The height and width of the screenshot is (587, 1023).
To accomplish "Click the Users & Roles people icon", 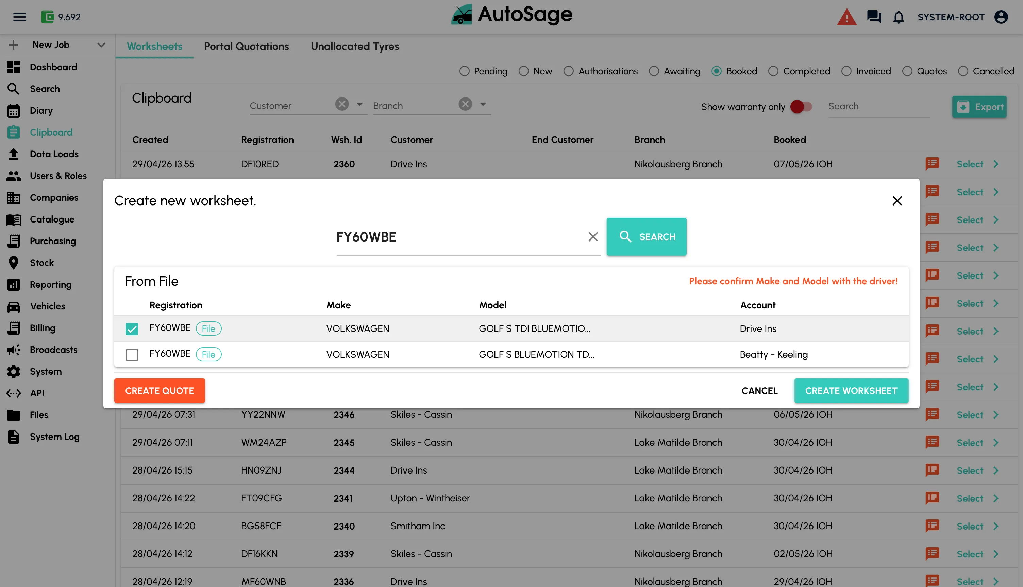I will coord(14,176).
